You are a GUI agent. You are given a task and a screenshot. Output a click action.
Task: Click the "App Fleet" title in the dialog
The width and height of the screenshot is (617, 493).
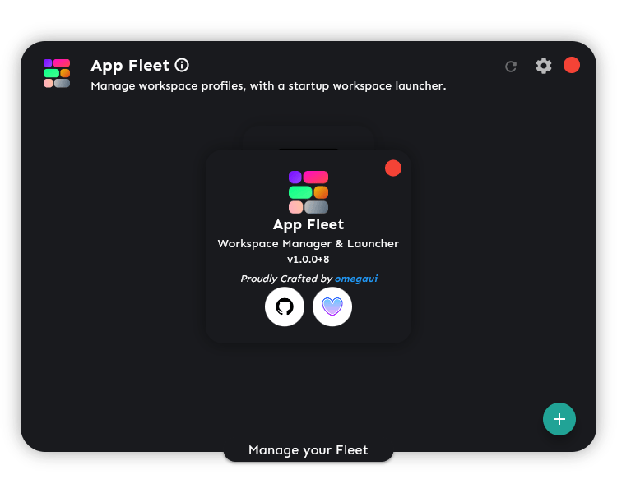point(308,224)
